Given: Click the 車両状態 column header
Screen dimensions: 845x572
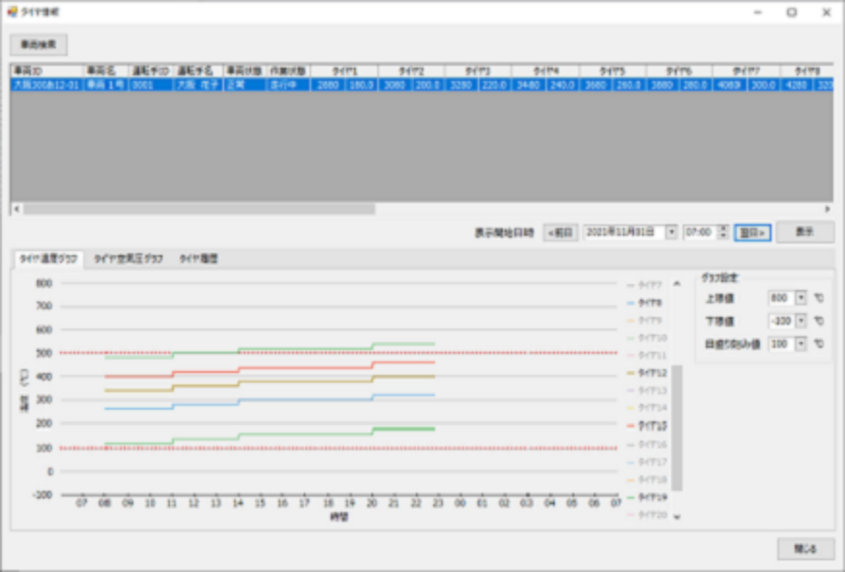Looking at the screenshot, I should tap(245, 71).
